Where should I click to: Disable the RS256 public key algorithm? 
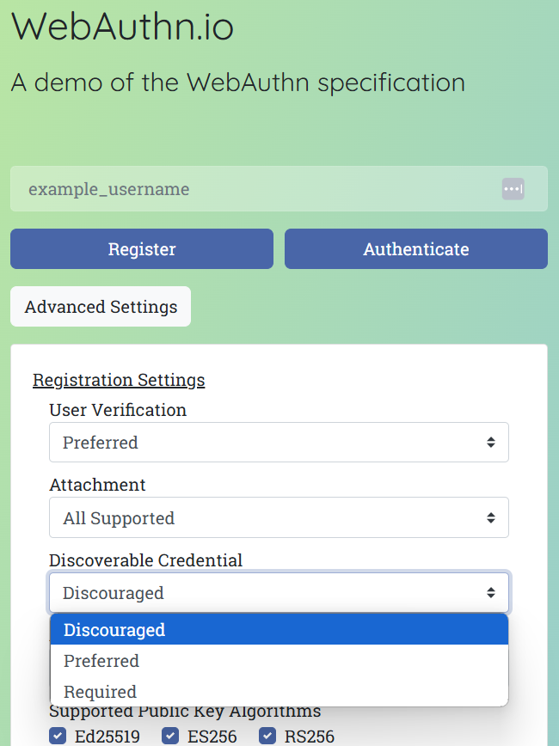click(267, 736)
